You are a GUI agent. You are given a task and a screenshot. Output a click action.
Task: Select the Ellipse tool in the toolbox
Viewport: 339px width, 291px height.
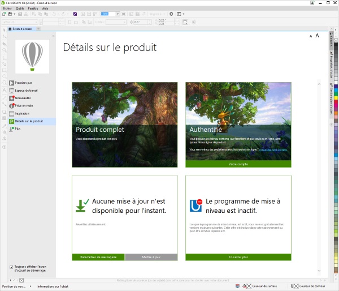pos(4,76)
